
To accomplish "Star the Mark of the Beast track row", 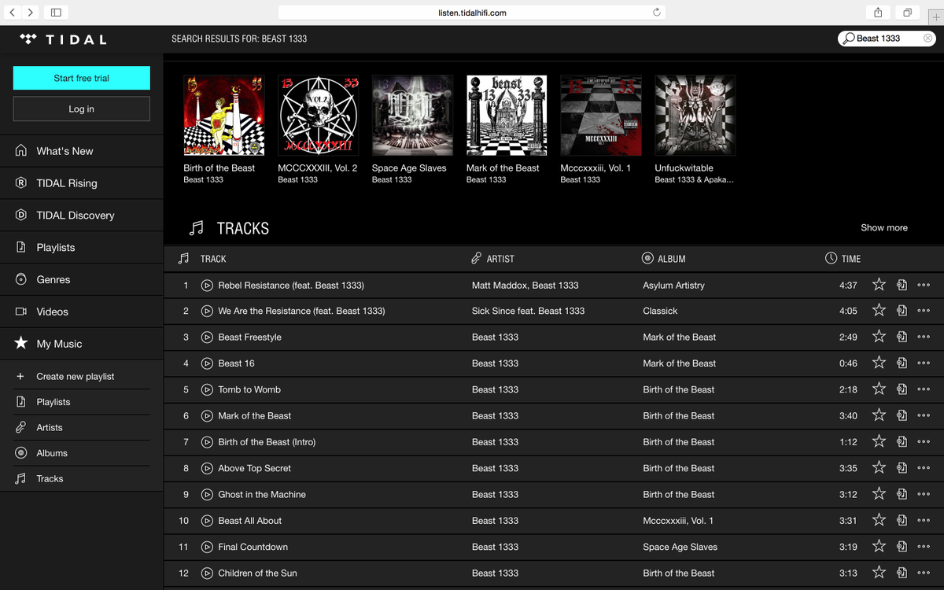I will [879, 415].
